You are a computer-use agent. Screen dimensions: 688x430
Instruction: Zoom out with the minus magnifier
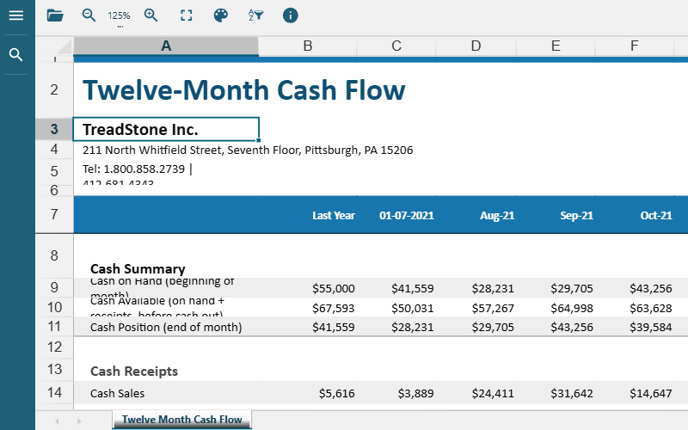tap(89, 15)
